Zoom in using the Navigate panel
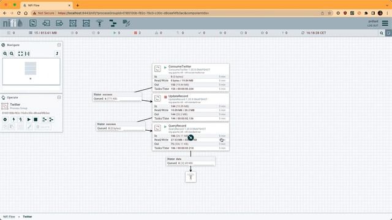The height and width of the screenshot is (220, 392). click(5, 54)
